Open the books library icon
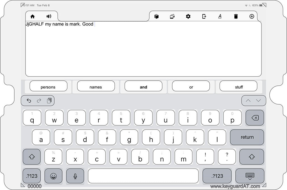The image size is (287, 190). point(156,17)
